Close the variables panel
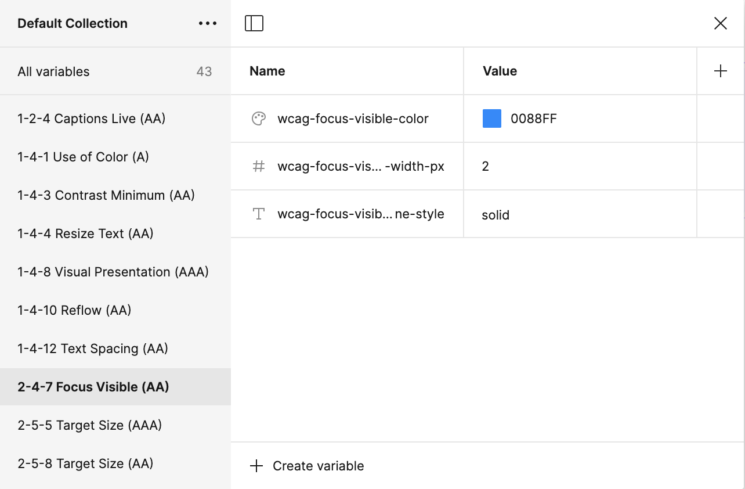745x489 pixels. (x=720, y=23)
